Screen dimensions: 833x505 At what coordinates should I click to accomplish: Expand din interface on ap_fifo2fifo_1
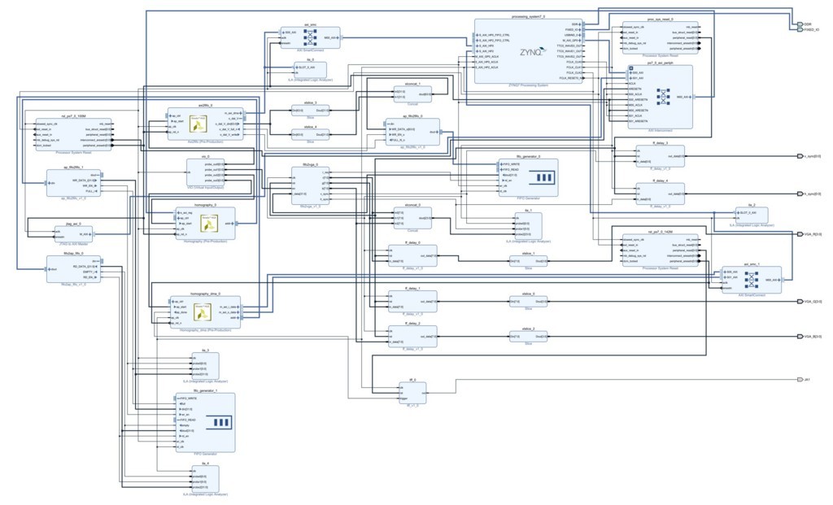pyautogui.click(x=49, y=183)
